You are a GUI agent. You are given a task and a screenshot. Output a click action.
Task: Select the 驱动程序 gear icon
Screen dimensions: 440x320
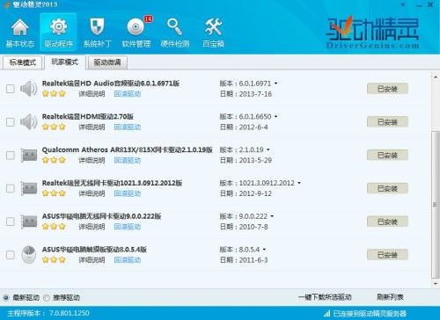[59, 27]
